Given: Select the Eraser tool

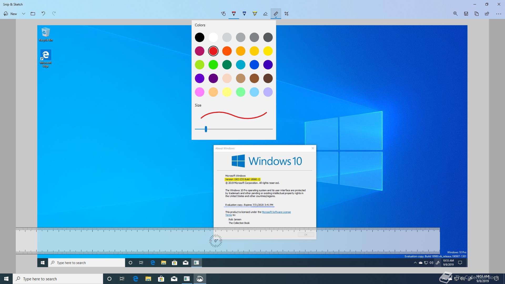Looking at the screenshot, I should 265,14.
